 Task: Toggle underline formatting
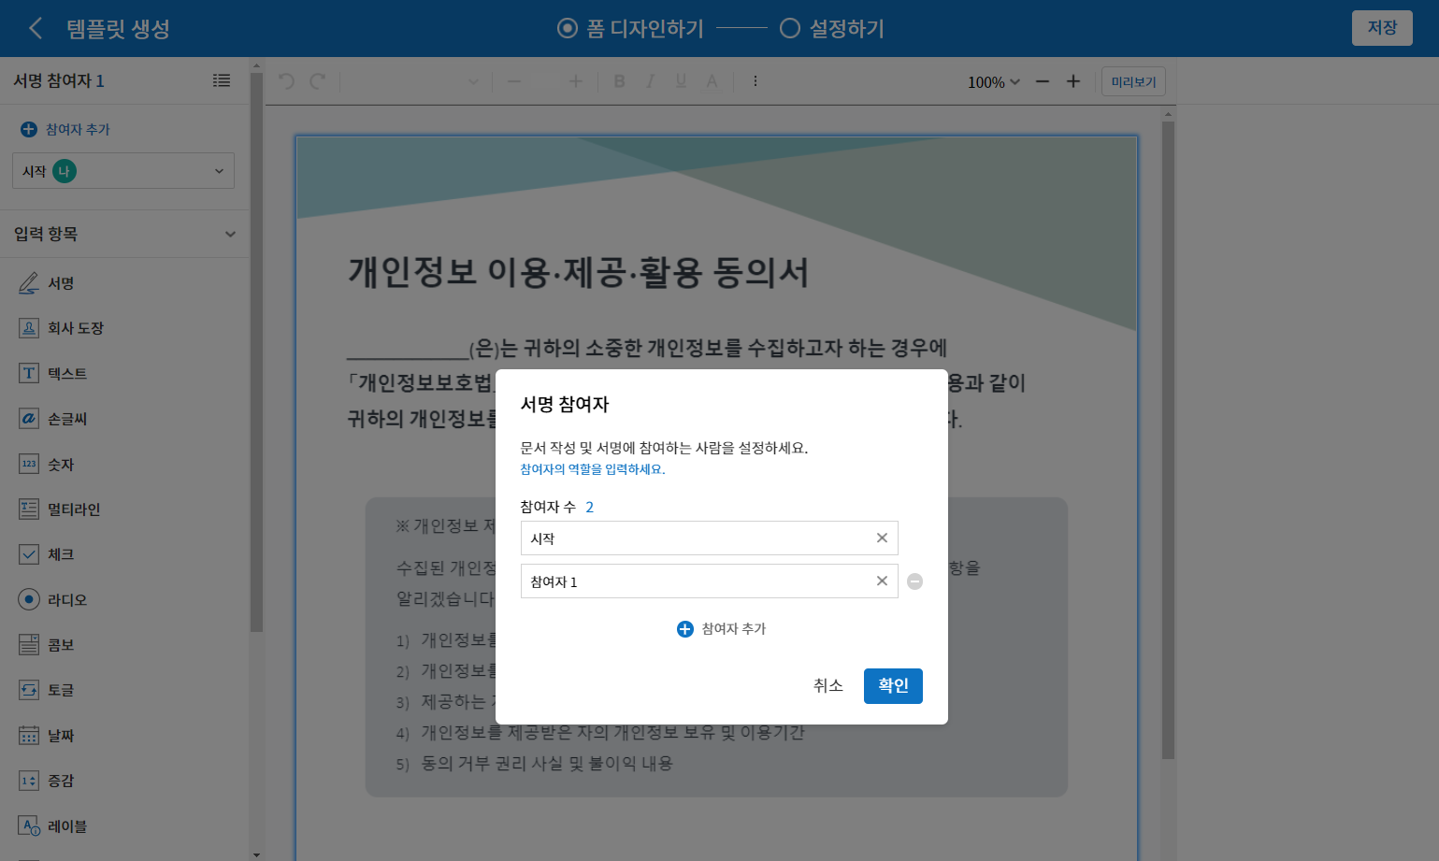pos(681,81)
